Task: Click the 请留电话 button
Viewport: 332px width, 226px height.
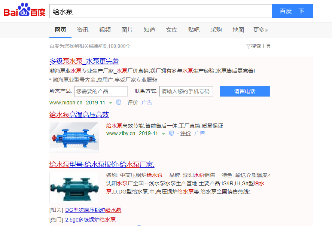Action: pyautogui.click(x=245, y=91)
